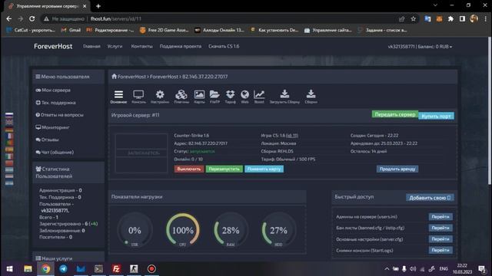492x276 pixels.
Task: Open Скачать CS 1.6 in top navigation
Action: click(x=224, y=46)
